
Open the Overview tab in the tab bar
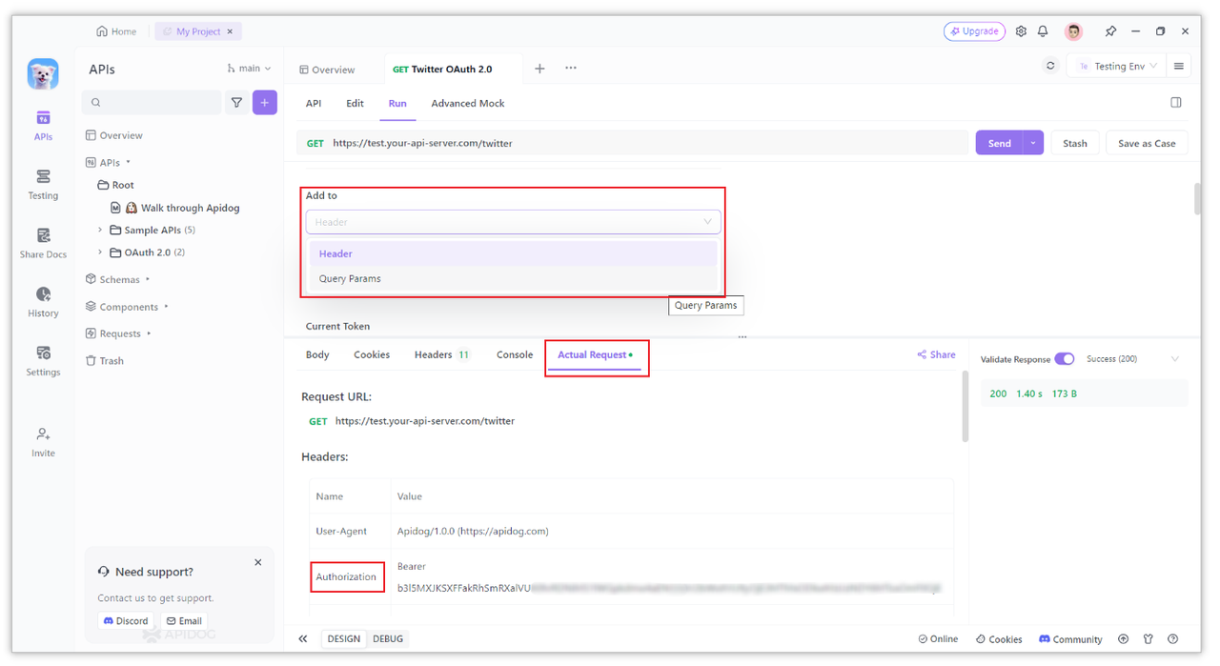coord(327,70)
